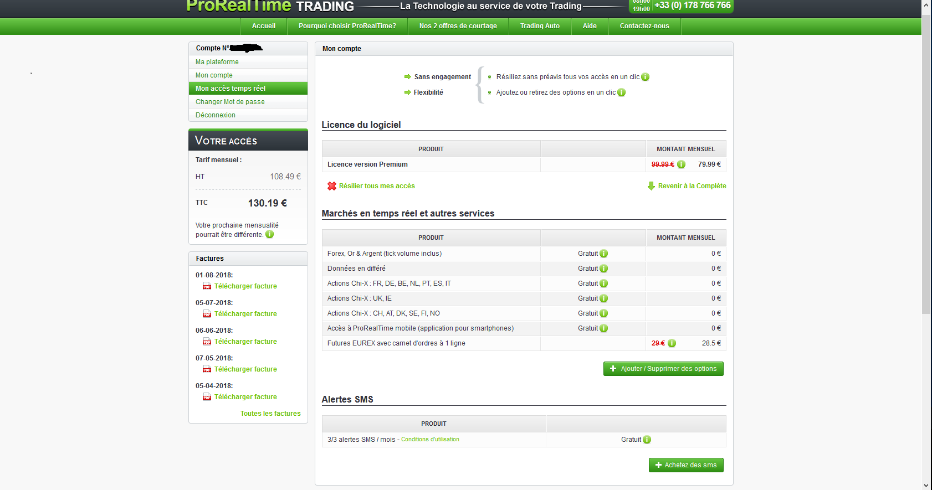Click info icon next to Ajoutez ou retirez options
This screenshot has height=490, width=932.
click(x=622, y=92)
